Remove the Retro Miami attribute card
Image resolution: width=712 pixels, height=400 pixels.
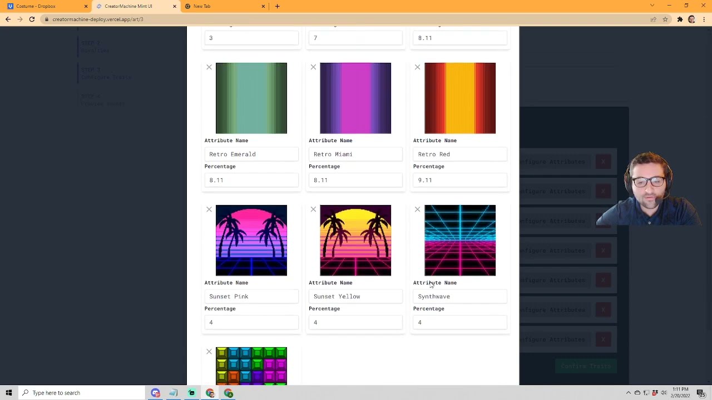(x=313, y=67)
